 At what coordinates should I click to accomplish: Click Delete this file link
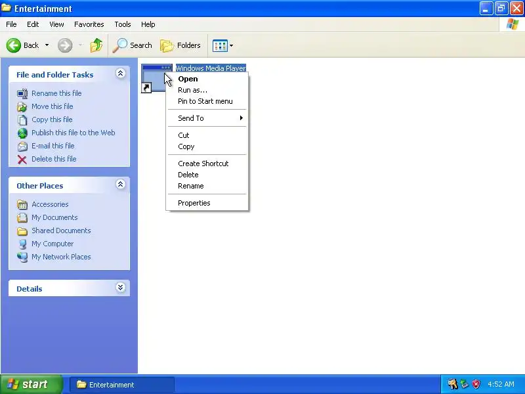click(x=54, y=159)
